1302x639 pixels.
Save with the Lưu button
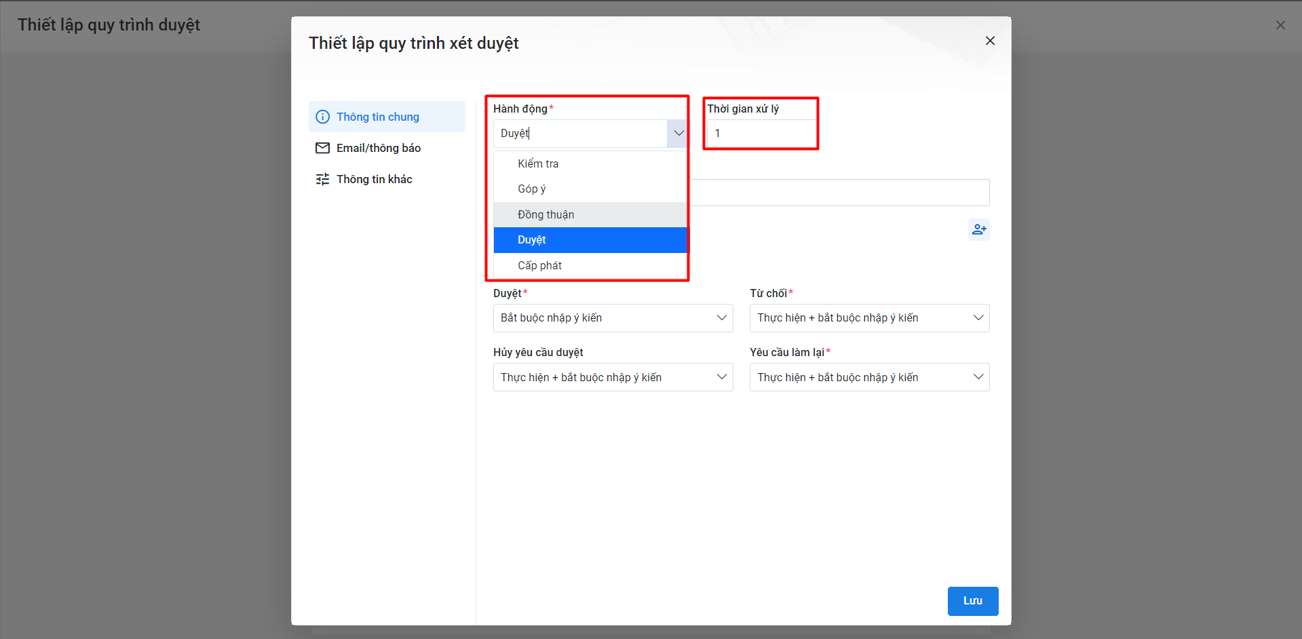[x=972, y=601]
